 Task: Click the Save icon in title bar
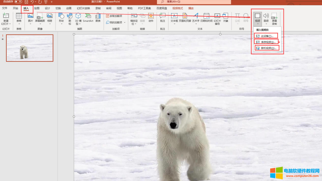tap(26, 2)
